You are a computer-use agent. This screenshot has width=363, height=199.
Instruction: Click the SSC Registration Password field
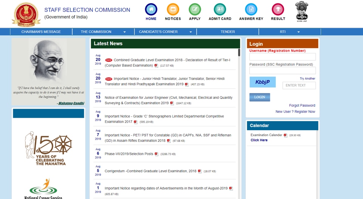(x=282, y=71)
